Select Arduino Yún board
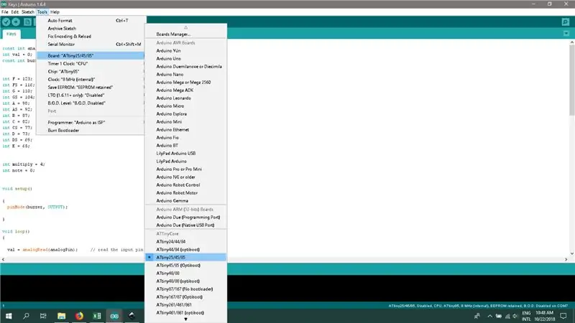 click(x=186, y=50)
